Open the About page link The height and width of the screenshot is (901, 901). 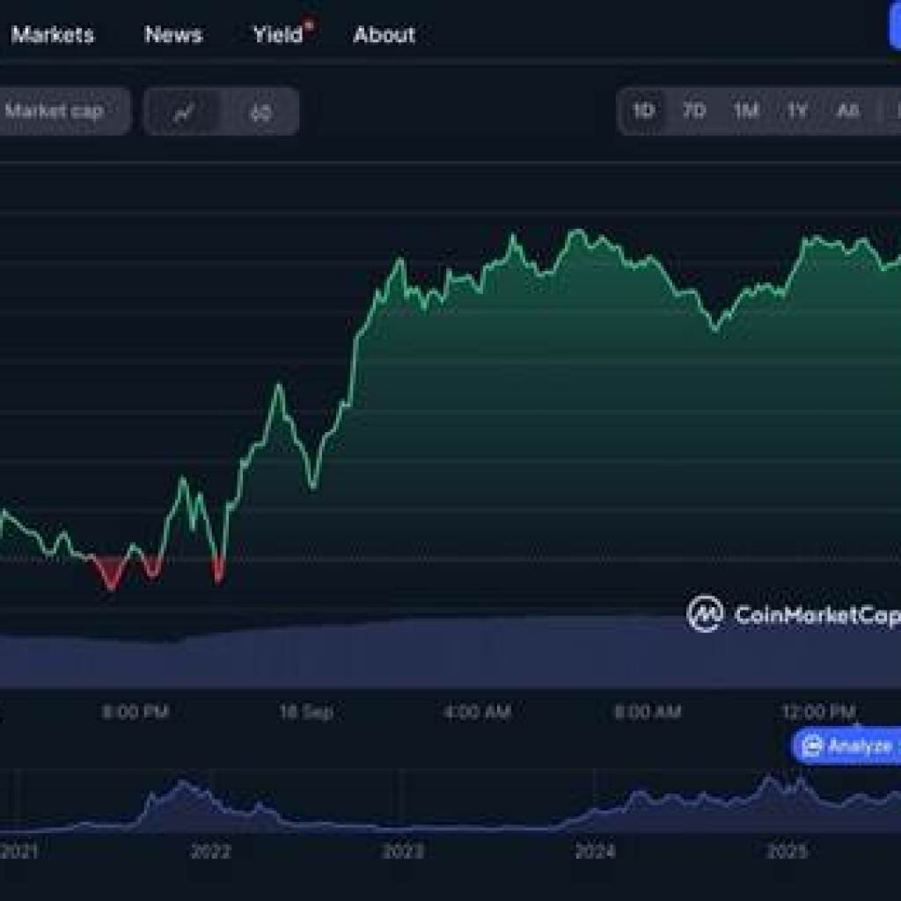click(x=385, y=35)
